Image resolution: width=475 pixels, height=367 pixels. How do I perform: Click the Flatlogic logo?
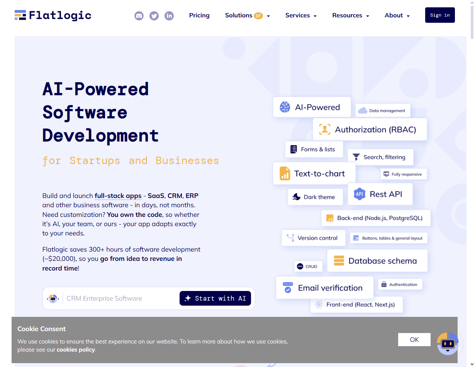coord(53,15)
